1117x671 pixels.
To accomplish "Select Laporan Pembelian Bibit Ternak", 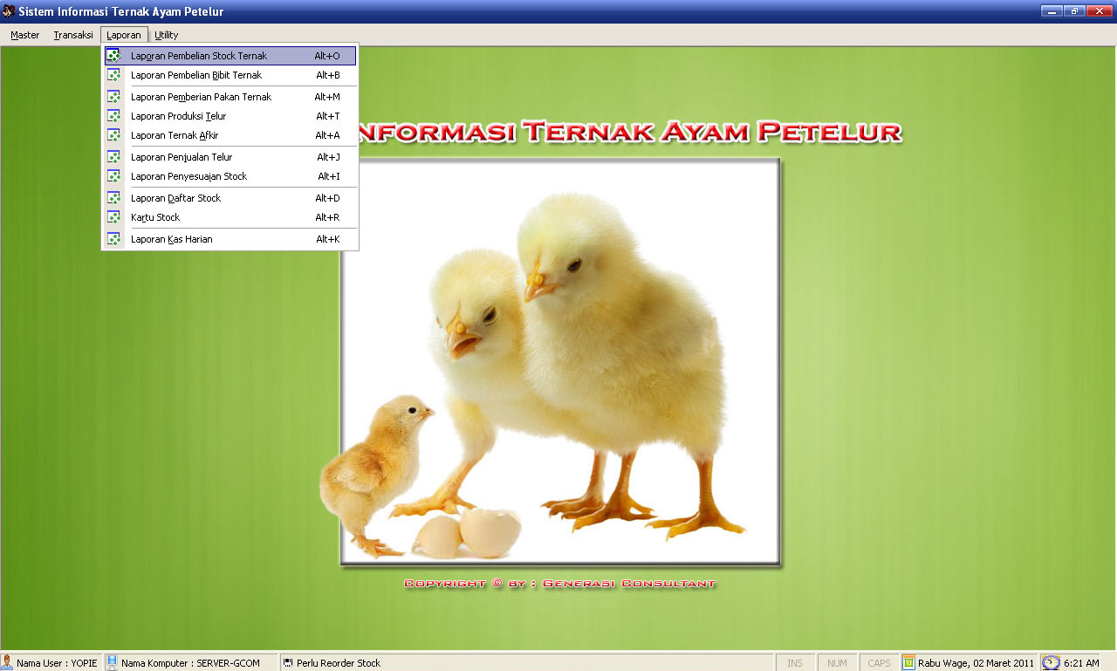I will pyautogui.click(x=196, y=75).
